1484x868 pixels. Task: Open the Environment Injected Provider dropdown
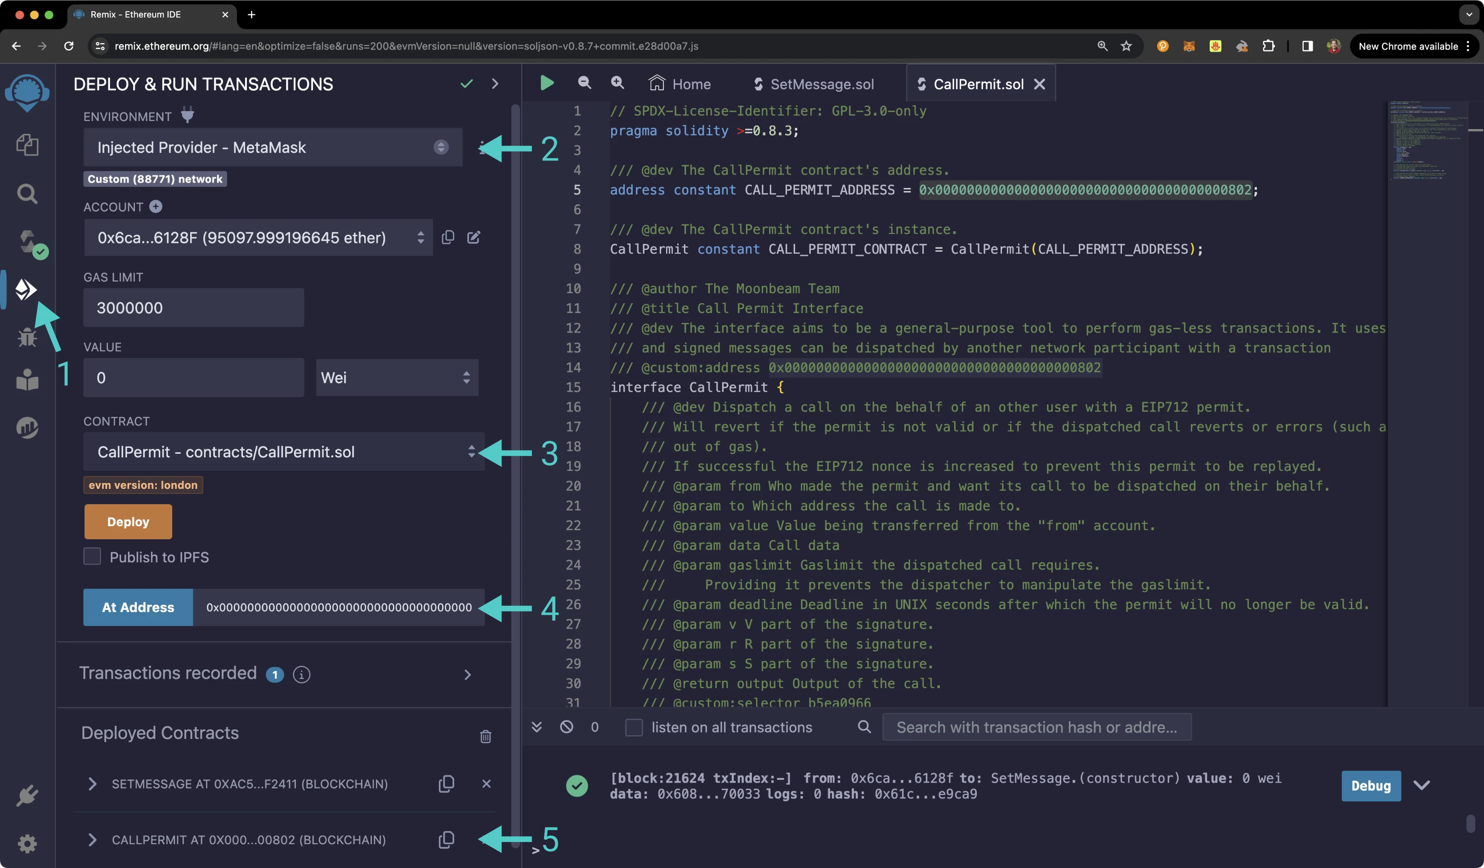273,147
